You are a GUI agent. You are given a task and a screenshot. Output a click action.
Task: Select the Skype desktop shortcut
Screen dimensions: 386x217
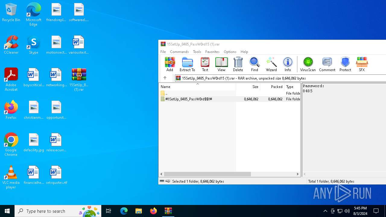pos(33,45)
